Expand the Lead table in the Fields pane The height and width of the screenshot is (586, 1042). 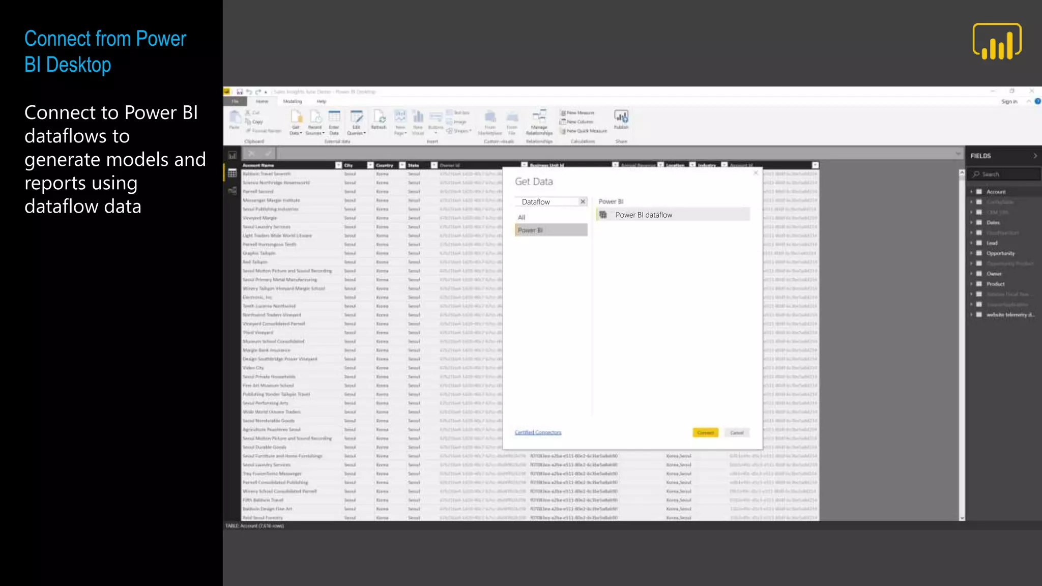pyautogui.click(x=971, y=243)
